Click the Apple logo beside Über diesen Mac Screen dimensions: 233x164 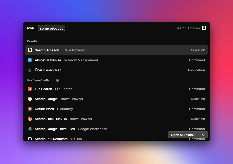(30, 70)
